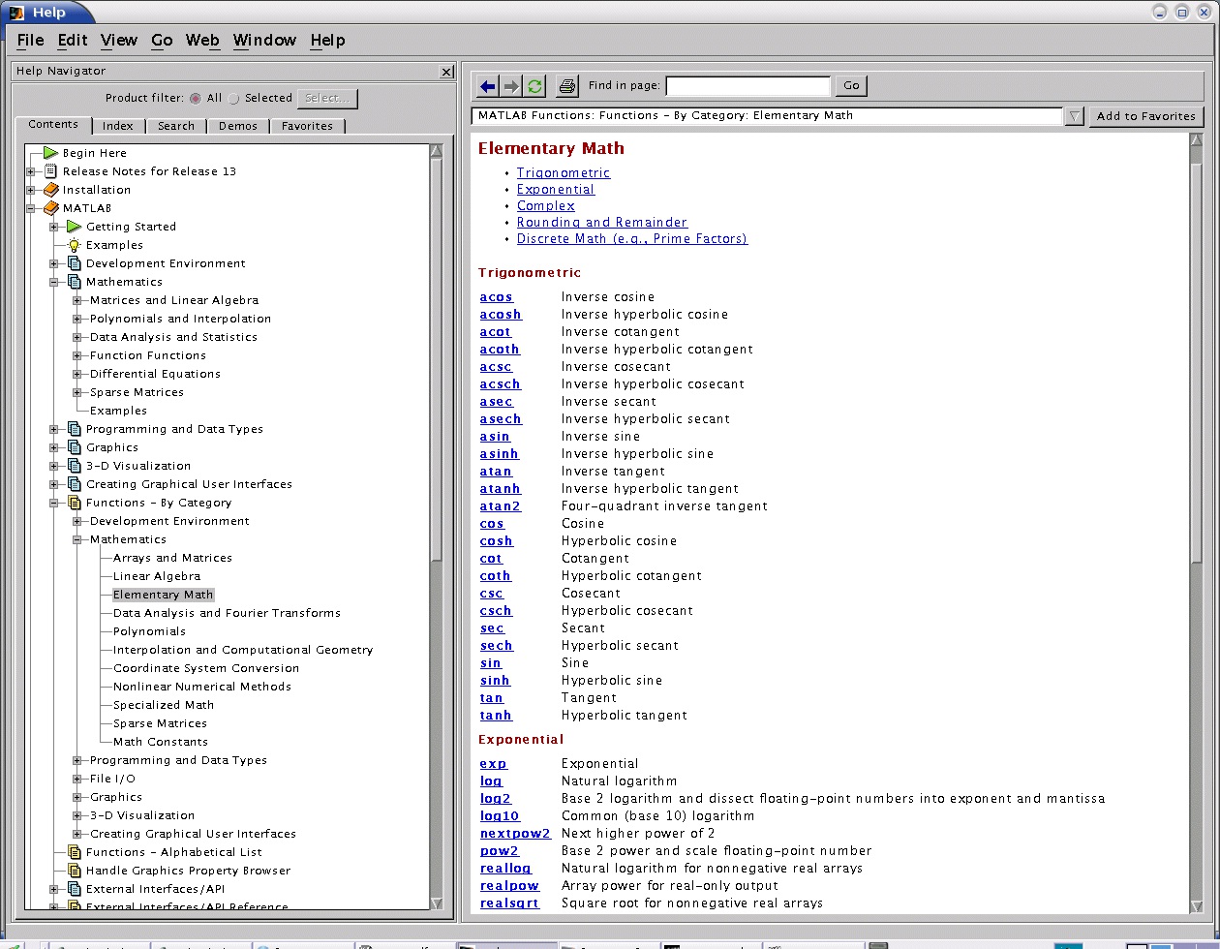Screen dimensions: 1220x949
Task: Click the Begin Here green arrow icon
Action: pos(50,153)
